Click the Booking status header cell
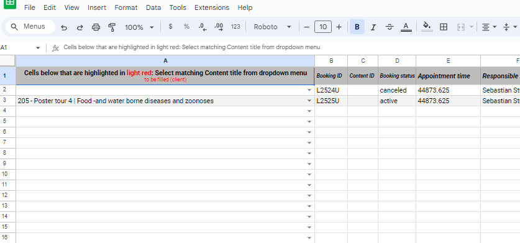The width and height of the screenshot is (520, 243). click(x=397, y=76)
